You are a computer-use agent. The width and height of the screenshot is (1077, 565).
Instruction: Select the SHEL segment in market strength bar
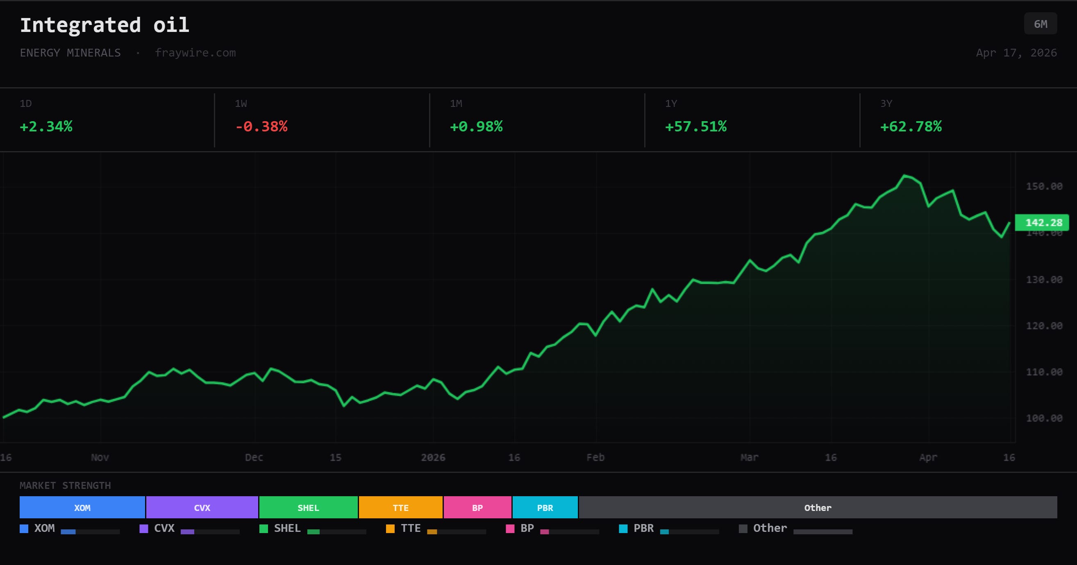[x=308, y=507]
